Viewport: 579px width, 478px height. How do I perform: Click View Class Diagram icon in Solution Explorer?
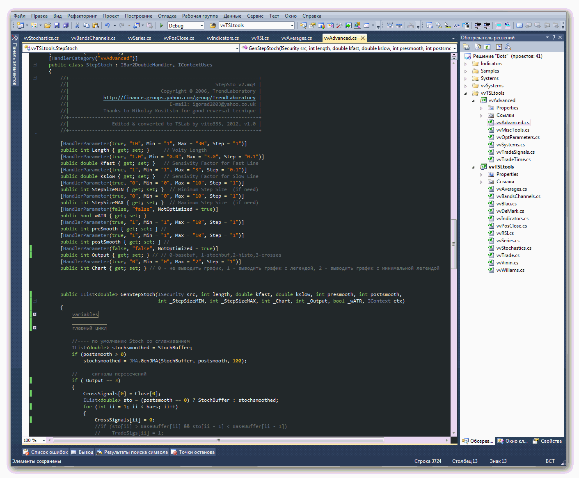(508, 47)
